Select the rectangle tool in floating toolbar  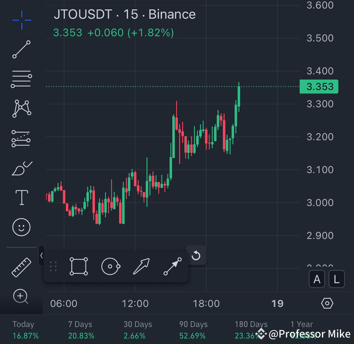80,266
